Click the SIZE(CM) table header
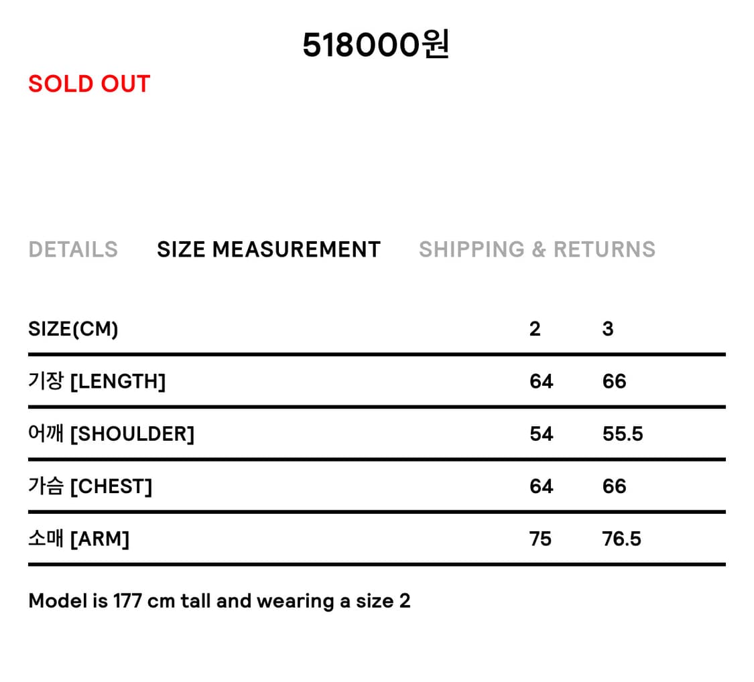The width and height of the screenshot is (754, 682). pos(73,329)
